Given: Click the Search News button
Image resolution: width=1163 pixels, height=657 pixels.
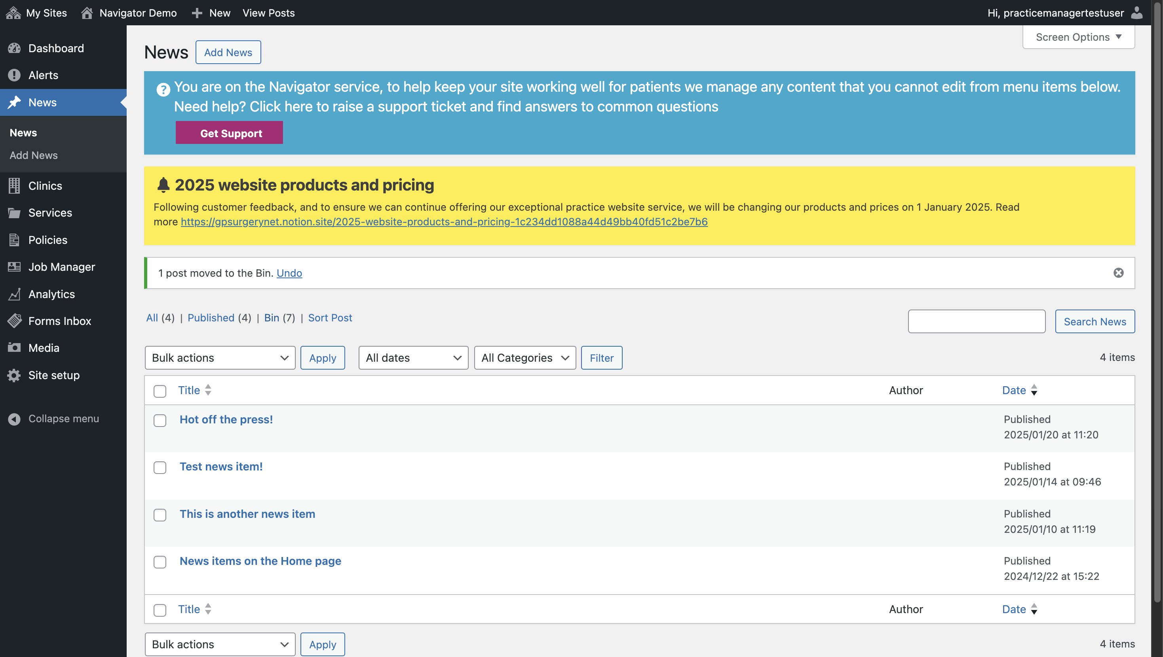Looking at the screenshot, I should (1095, 321).
